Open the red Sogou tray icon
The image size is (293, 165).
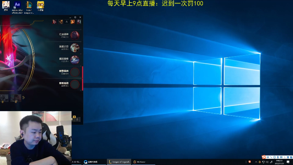click(x=250, y=162)
